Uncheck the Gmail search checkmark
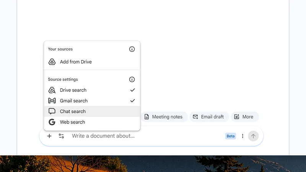Viewport: 306px width, 172px height. point(132,101)
